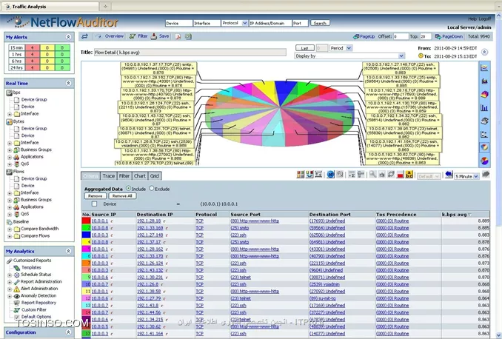Click the yellow 'abc' label icon
502x339 pixels.
point(409,175)
